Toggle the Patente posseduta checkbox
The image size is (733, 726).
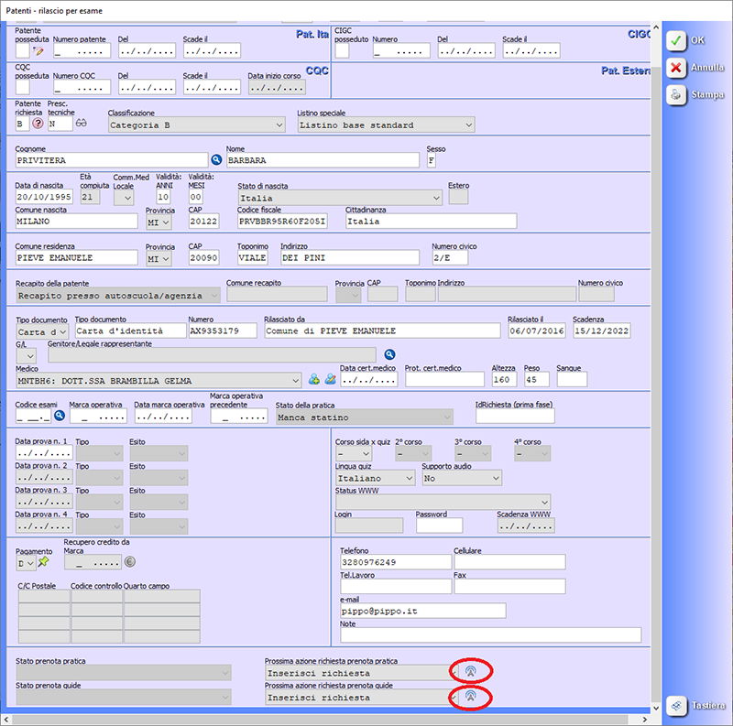point(23,51)
